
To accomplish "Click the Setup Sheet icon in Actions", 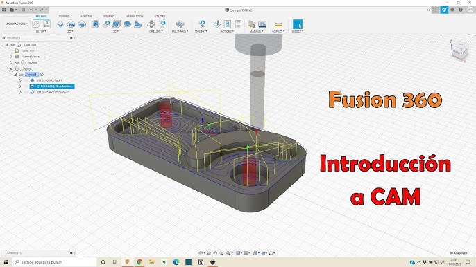I will click(x=238, y=24).
